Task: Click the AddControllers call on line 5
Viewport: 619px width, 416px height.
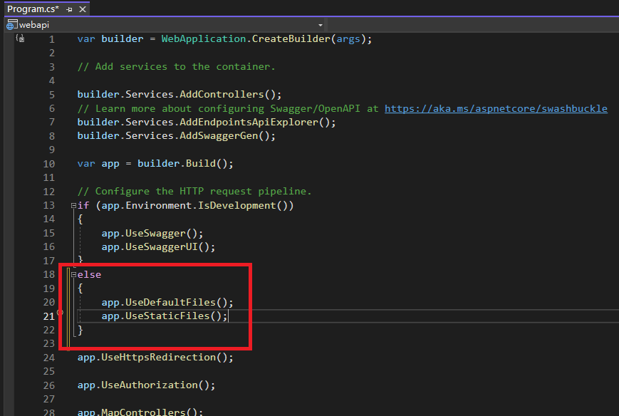Action: click(227, 95)
